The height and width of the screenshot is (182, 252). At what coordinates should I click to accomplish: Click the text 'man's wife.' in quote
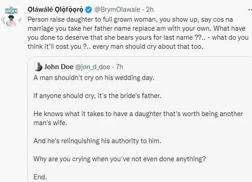tap(50, 123)
